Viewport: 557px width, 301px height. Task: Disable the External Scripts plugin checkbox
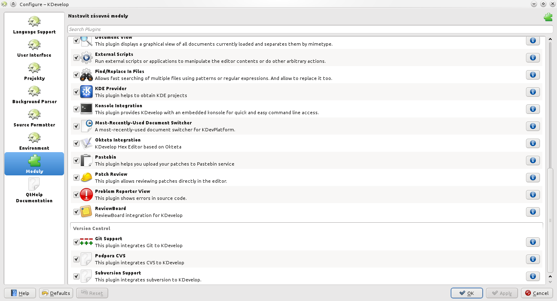tap(76, 58)
